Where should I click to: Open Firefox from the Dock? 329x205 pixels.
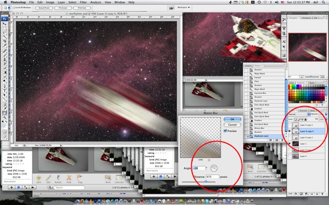(x=82, y=201)
